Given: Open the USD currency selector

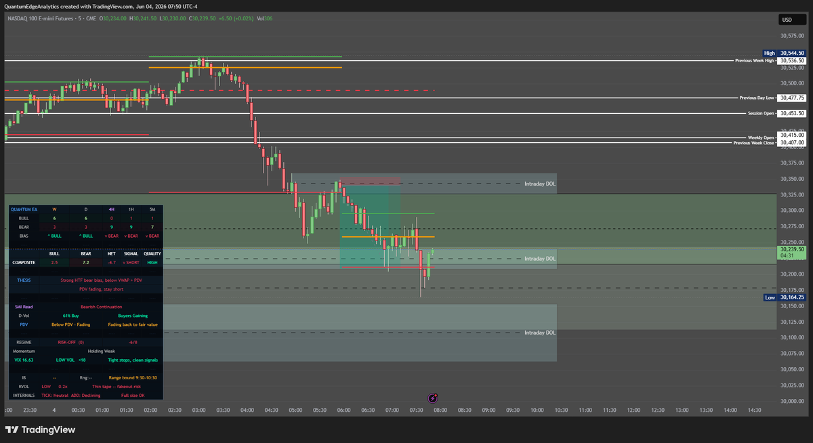Looking at the screenshot, I should click(x=792, y=20).
